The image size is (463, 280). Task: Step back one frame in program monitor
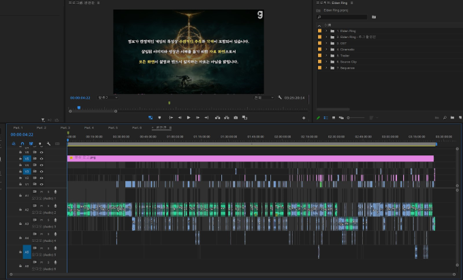click(180, 118)
